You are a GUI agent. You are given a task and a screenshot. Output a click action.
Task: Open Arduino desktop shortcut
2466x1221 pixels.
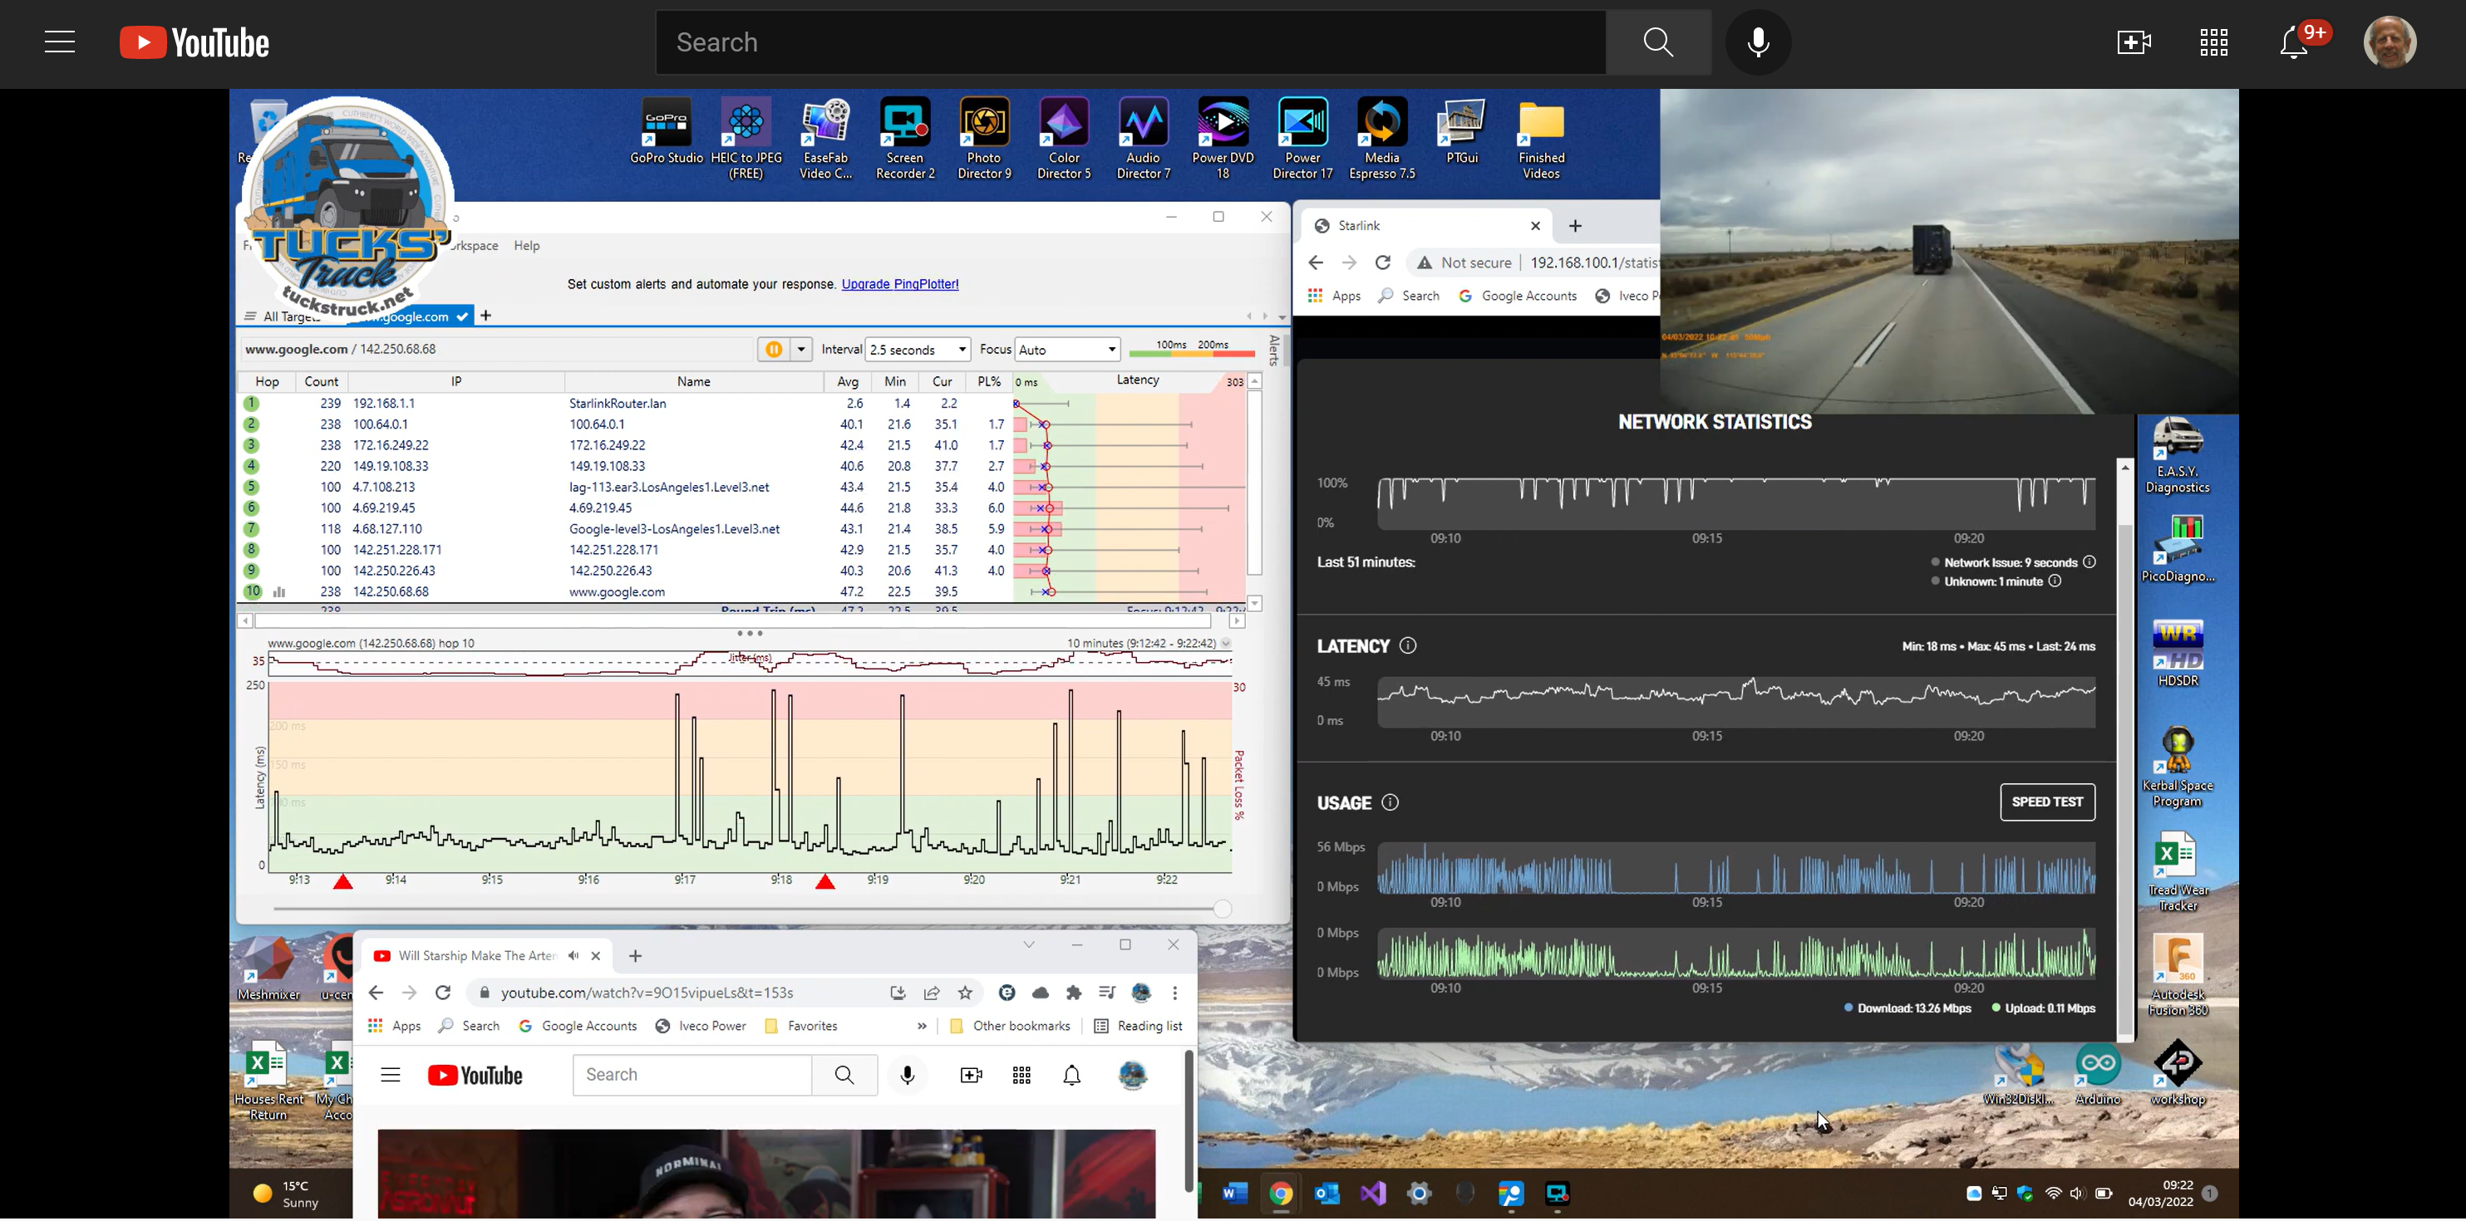2098,1074
